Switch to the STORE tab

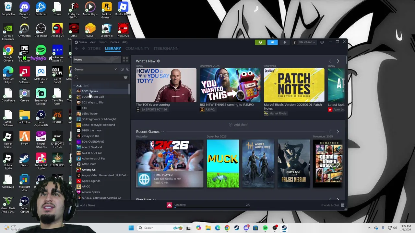94,49
